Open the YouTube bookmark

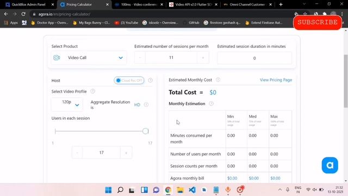pyautogui.click(x=126, y=23)
